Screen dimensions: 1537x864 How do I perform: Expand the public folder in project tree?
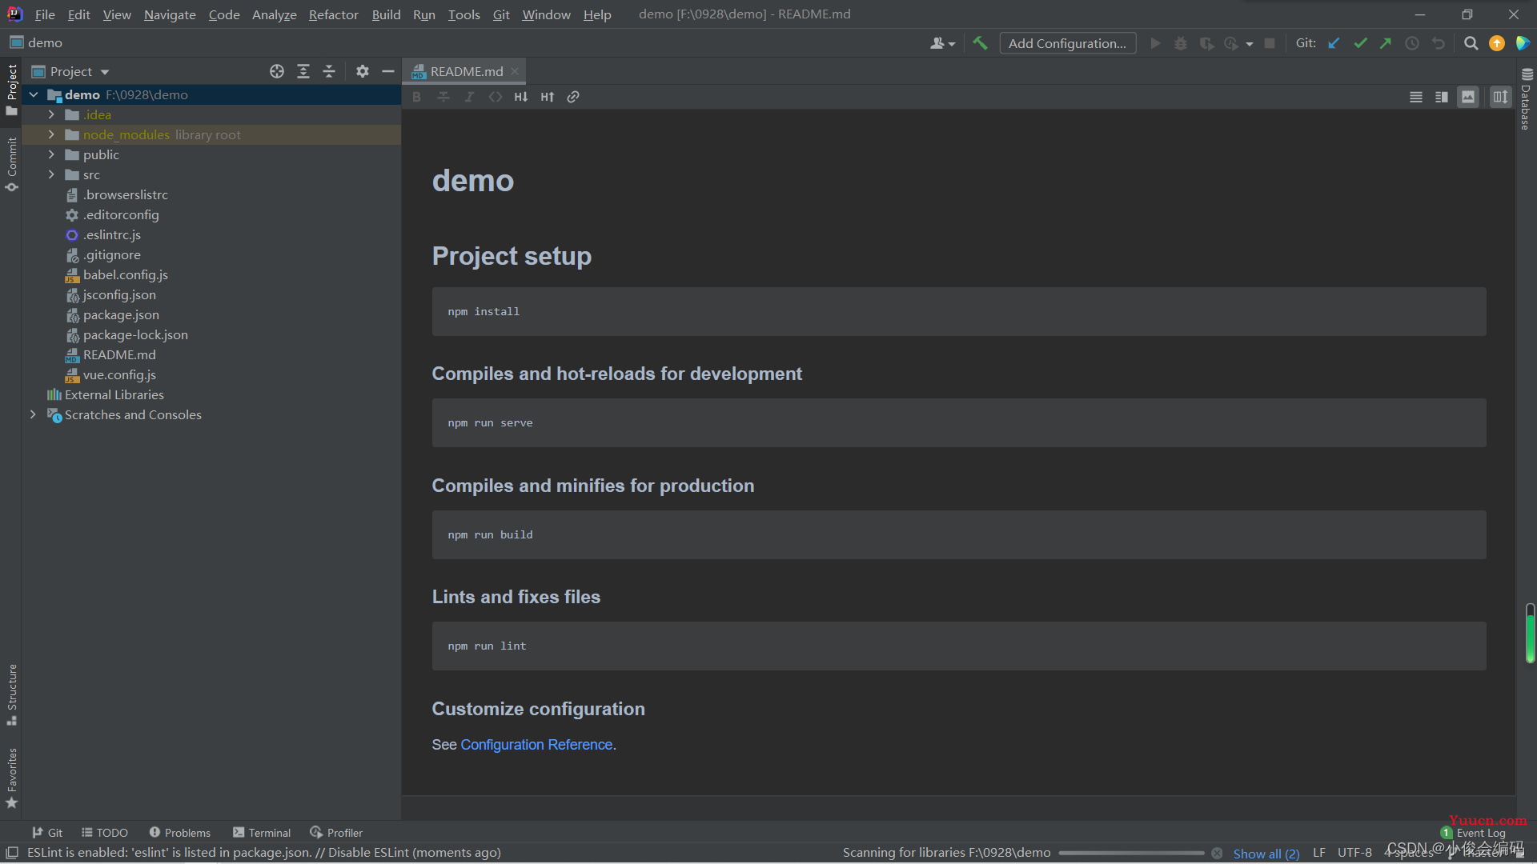50,154
